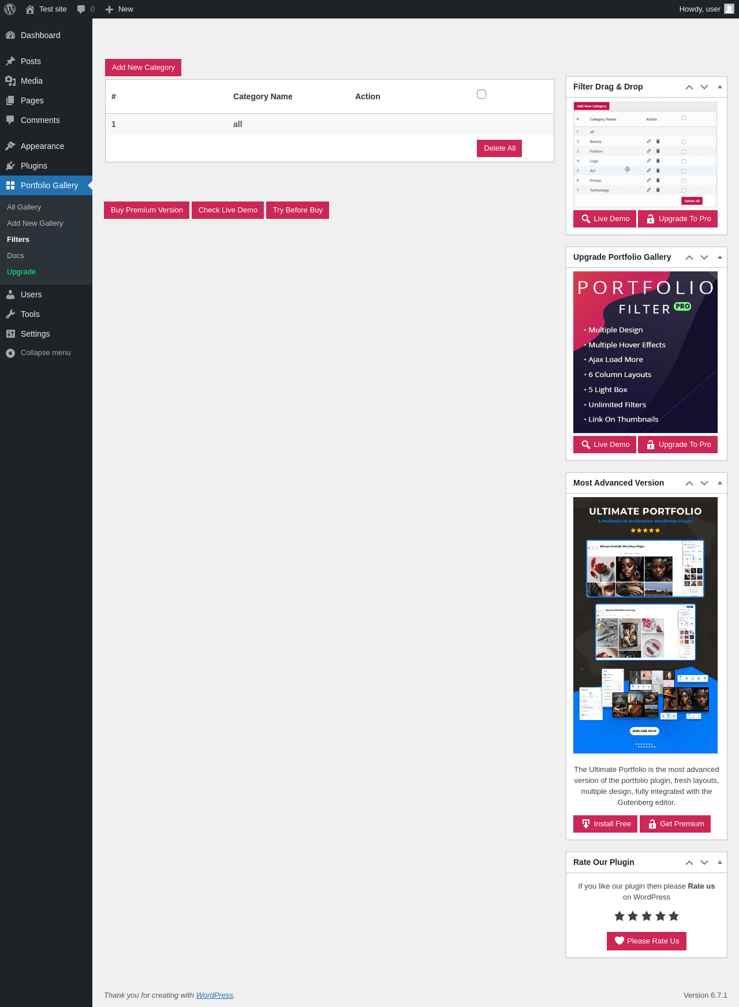This screenshot has width=739, height=1007.
Task: Open the comments bubble in admin bar
Action: click(81, 9)
